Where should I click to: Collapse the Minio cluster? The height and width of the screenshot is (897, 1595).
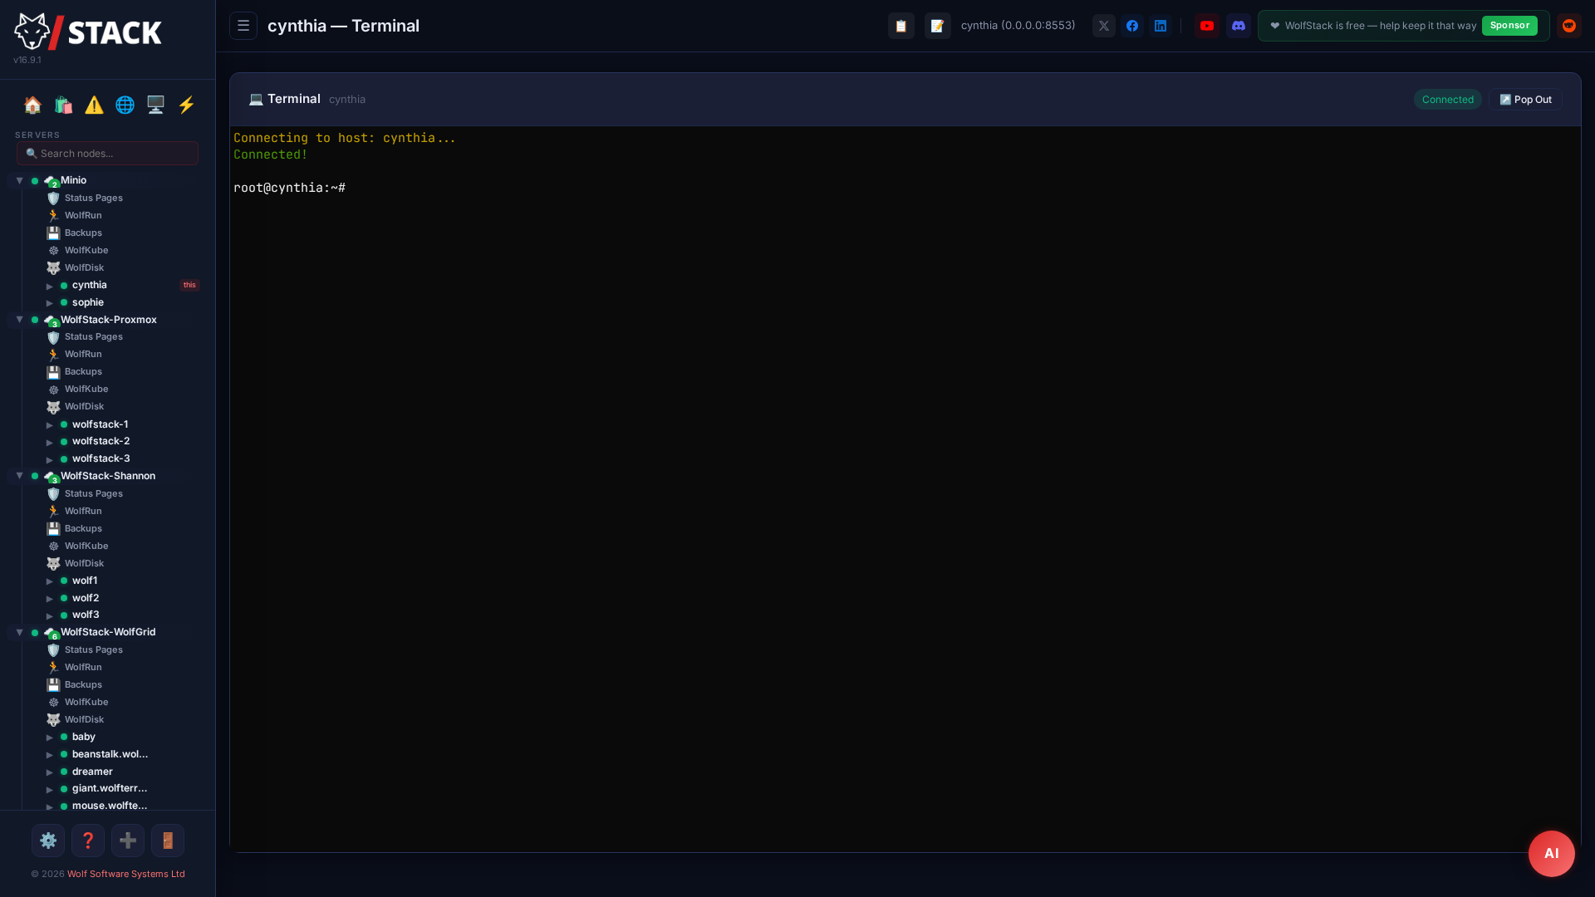[19, 180]
